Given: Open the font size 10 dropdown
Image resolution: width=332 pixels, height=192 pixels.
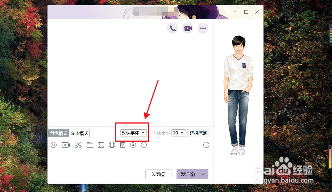Looking at the screenshot, I should (178, 133).
